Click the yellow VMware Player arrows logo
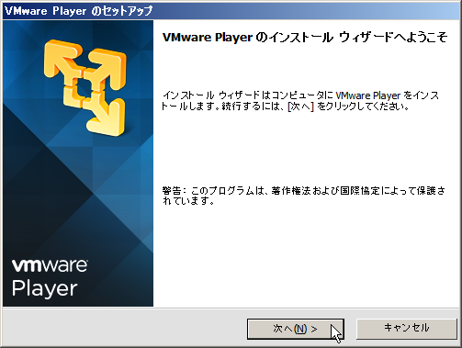462x348 pixels. tap(85, 88)
